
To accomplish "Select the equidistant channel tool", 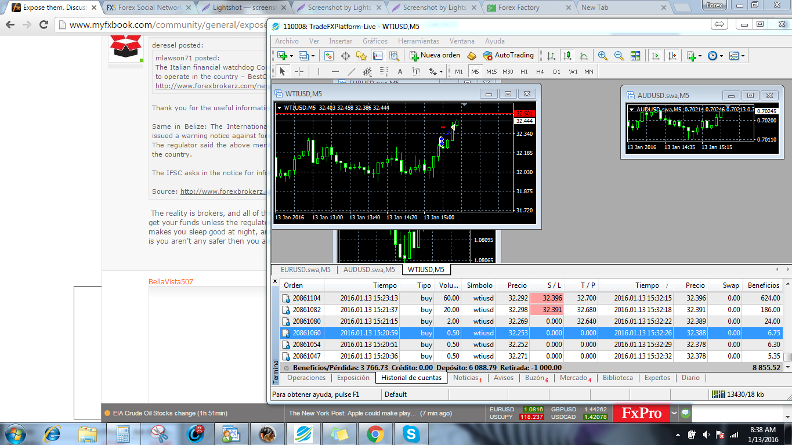I will (x=367, y=71).
